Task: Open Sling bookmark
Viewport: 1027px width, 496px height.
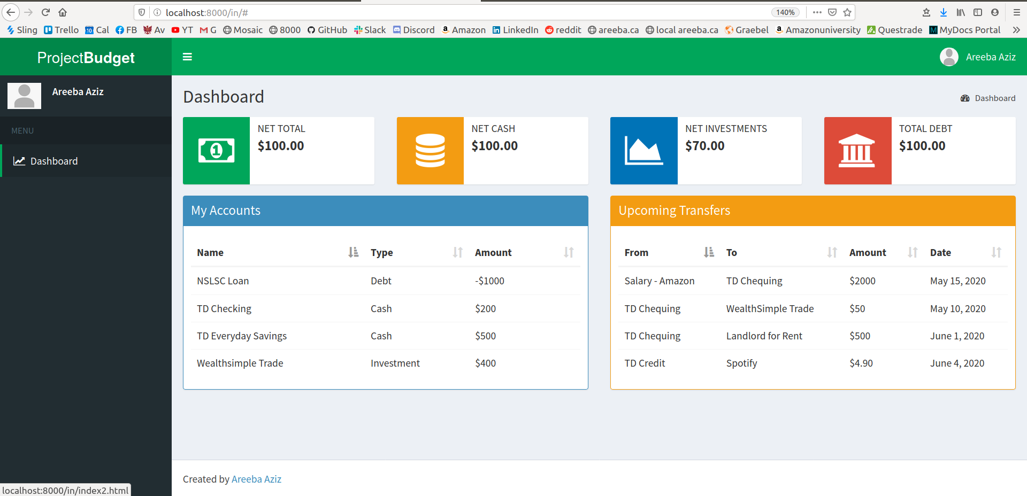Action: (22, 30)
